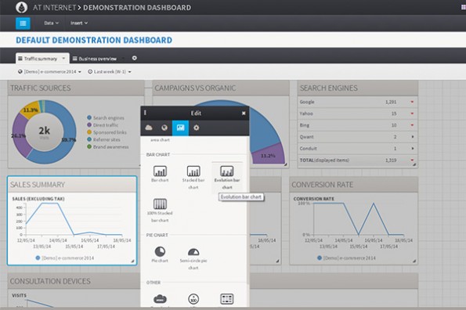Close the Edit panel
Screen dimensions: 466x310
coord(244,114)
